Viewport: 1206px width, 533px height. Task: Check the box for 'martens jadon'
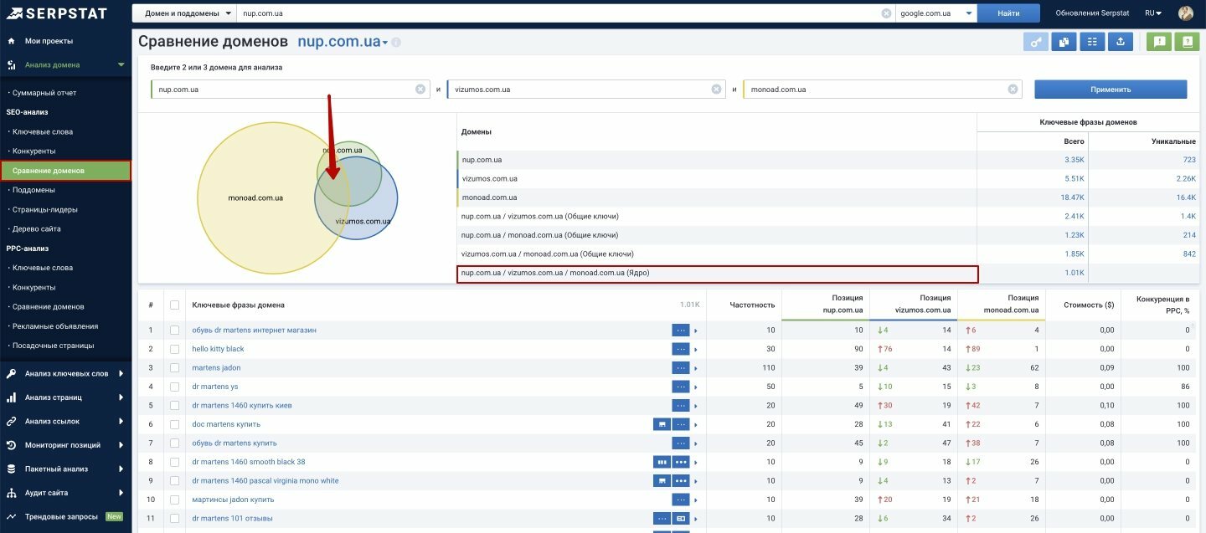tap(174, 368)
